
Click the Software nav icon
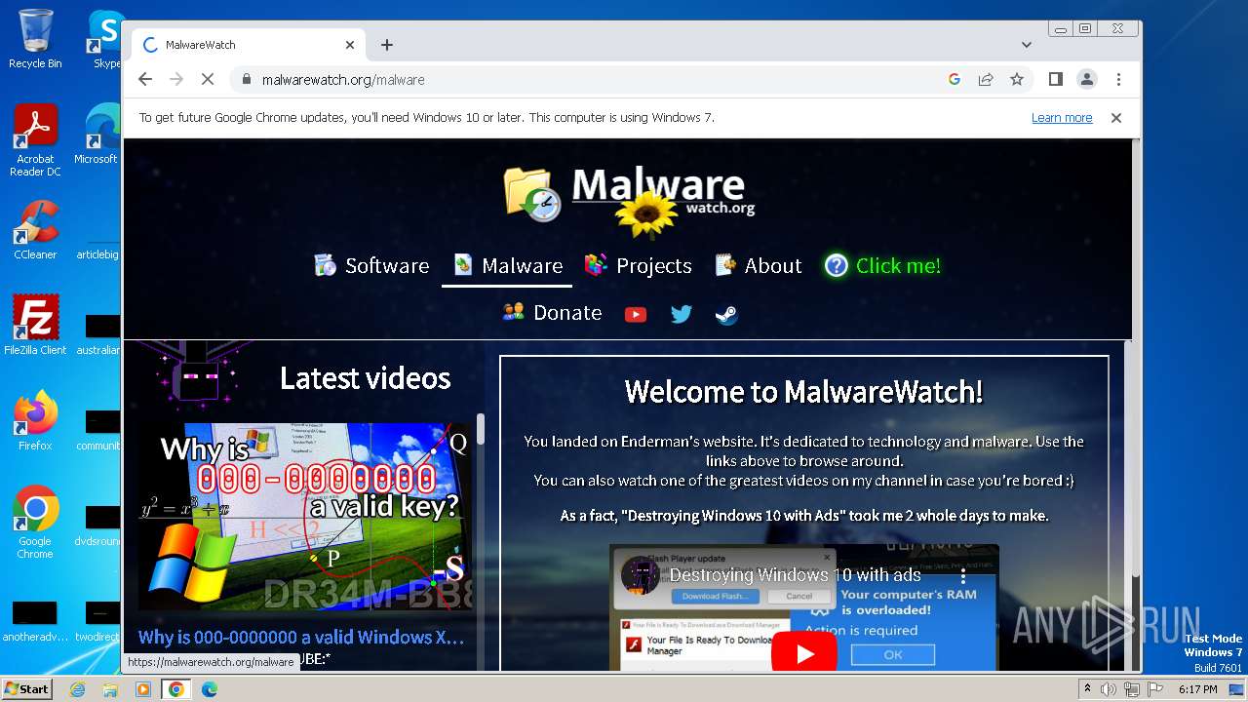point(325,265)
